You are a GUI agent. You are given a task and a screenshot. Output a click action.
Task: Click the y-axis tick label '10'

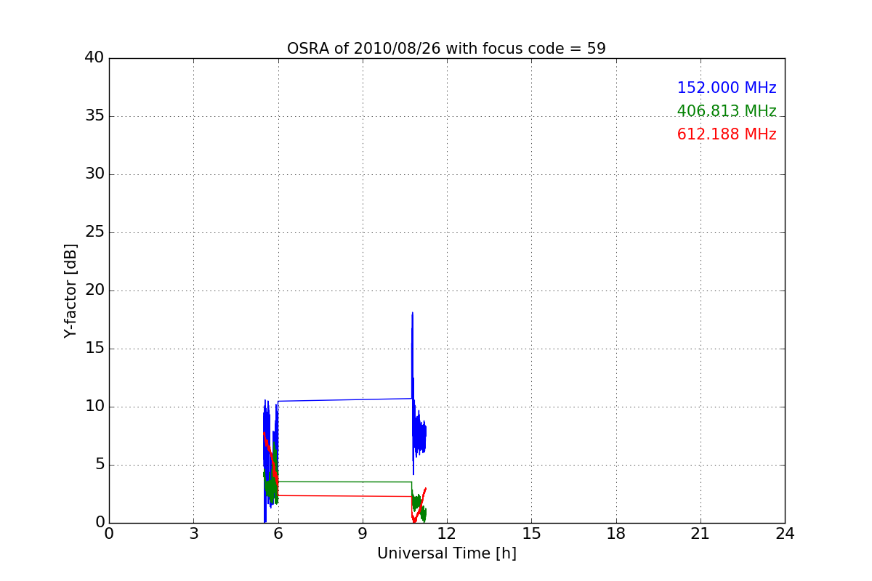coord(94,407)
